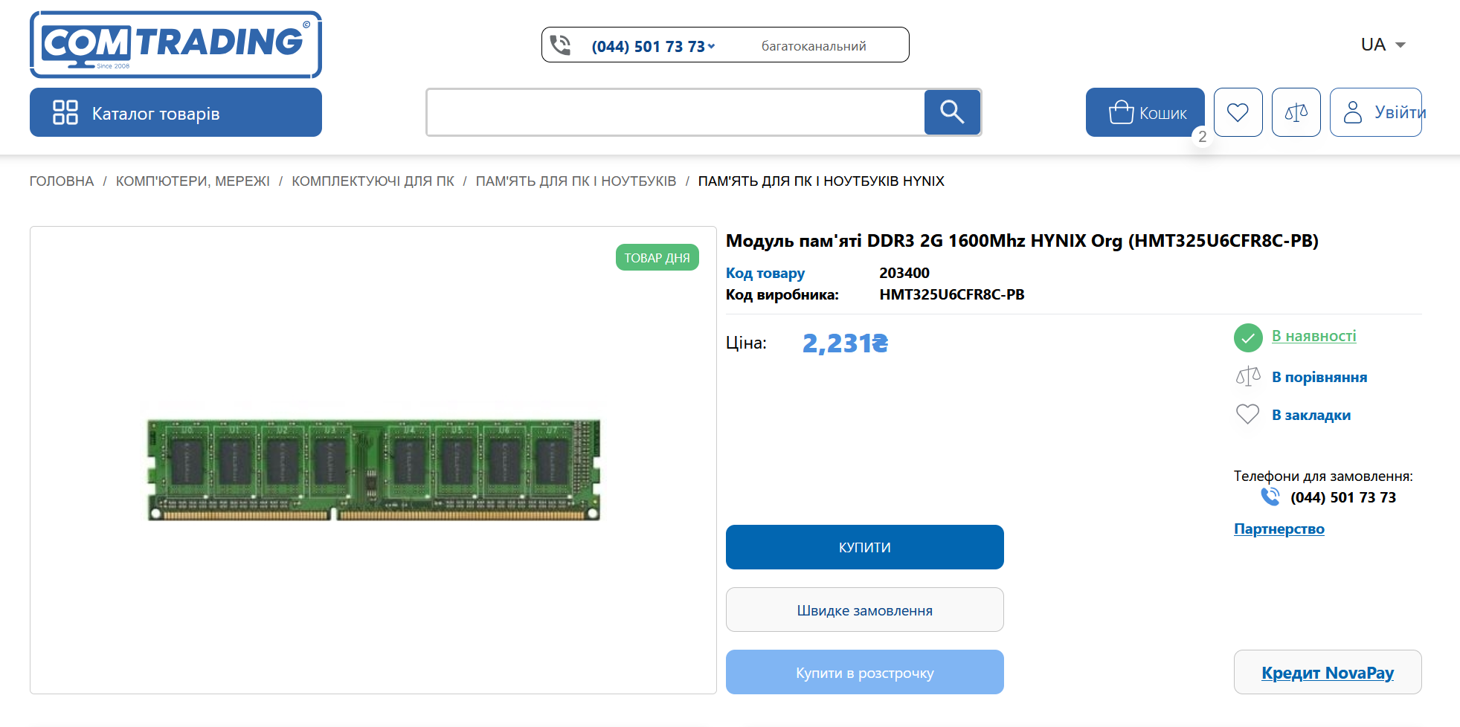This screenshot has width=1460, height=727.
Task: Add product to В порівняння
Action: click(x=1319, y=377)
